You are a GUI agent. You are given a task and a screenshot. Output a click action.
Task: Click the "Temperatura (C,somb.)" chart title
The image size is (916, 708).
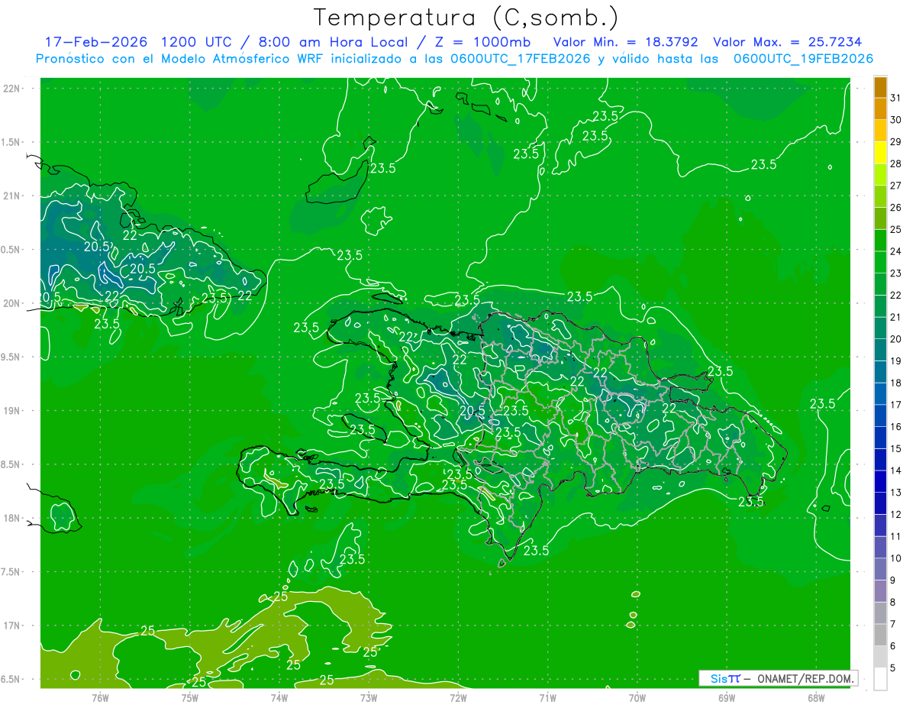coord(466,18)
